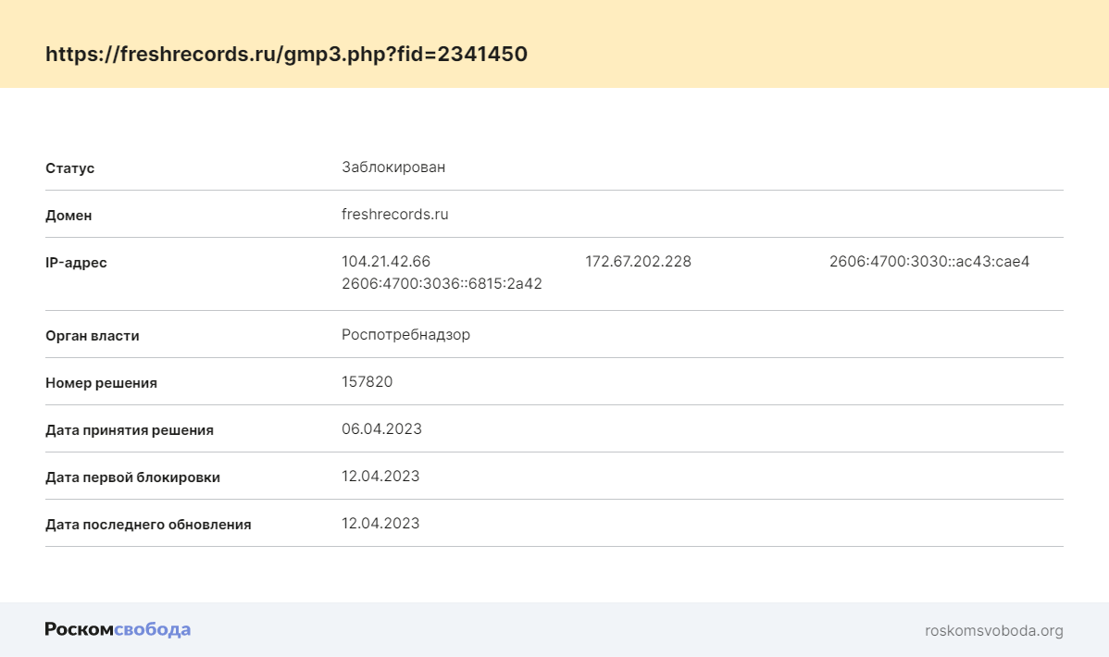This screenshot has height=657, width=1109.
Task: Click the date next to Дата последнего обновления
Action: tap(380, 524)
